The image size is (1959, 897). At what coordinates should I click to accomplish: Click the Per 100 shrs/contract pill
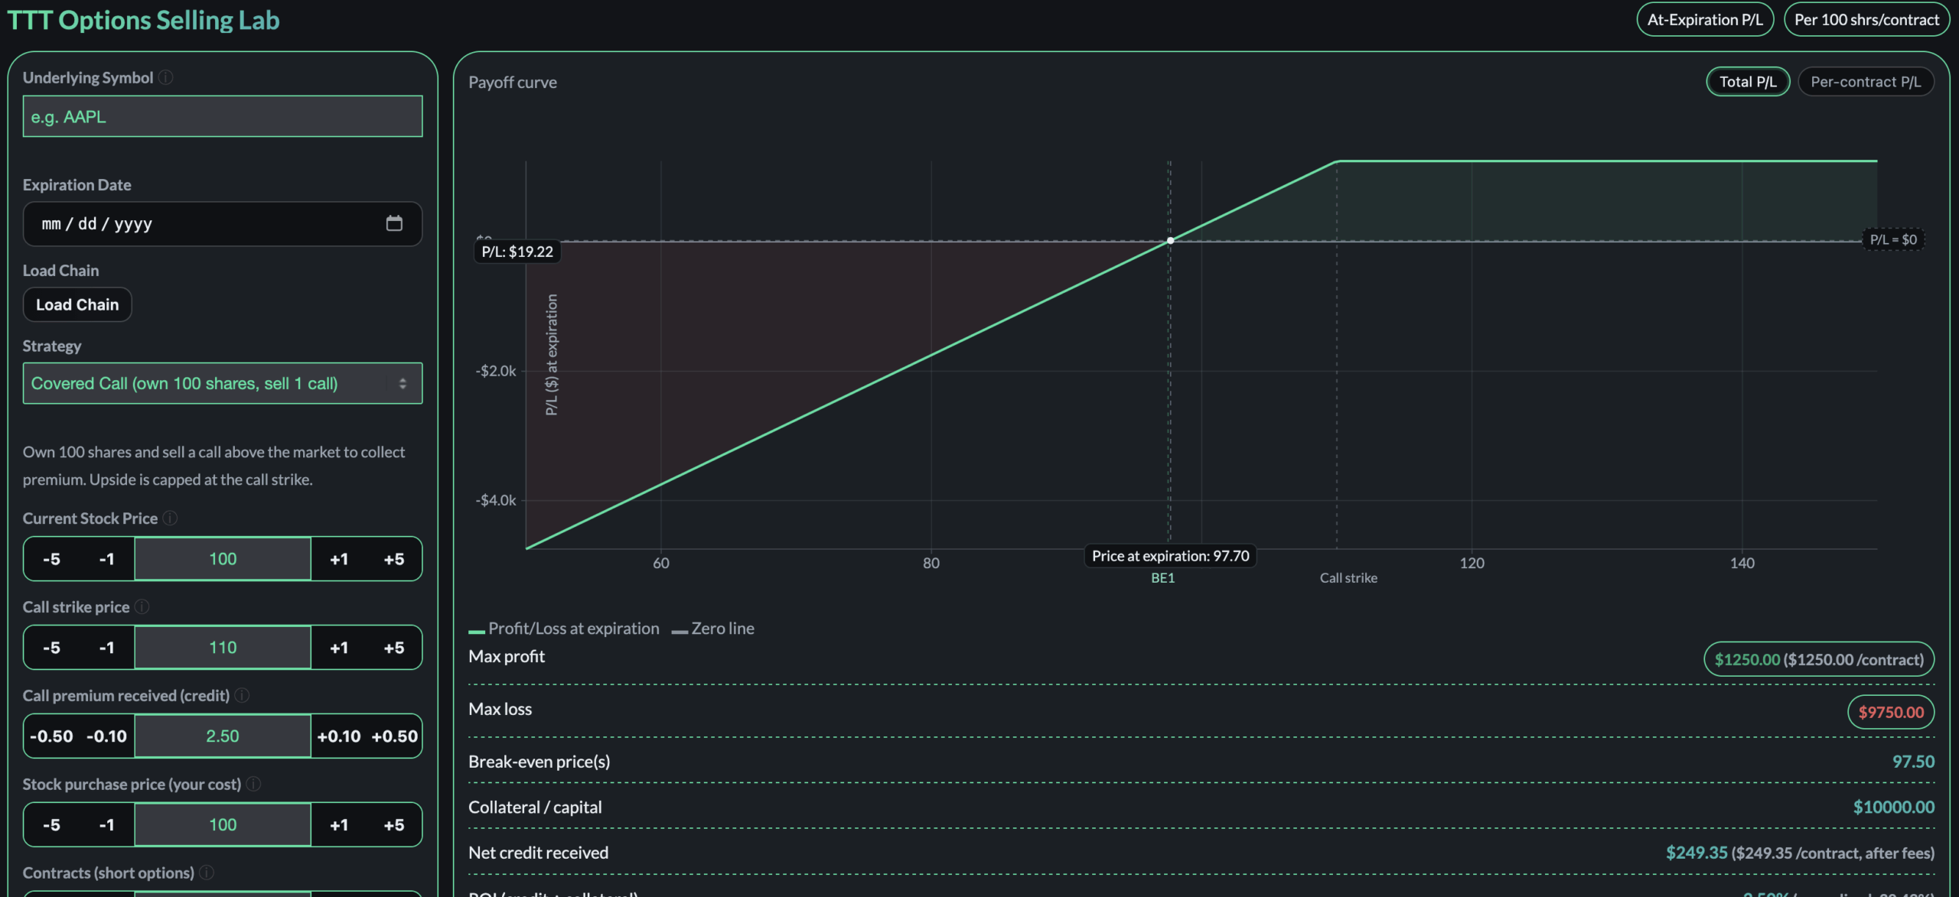tap(1866, 20)
